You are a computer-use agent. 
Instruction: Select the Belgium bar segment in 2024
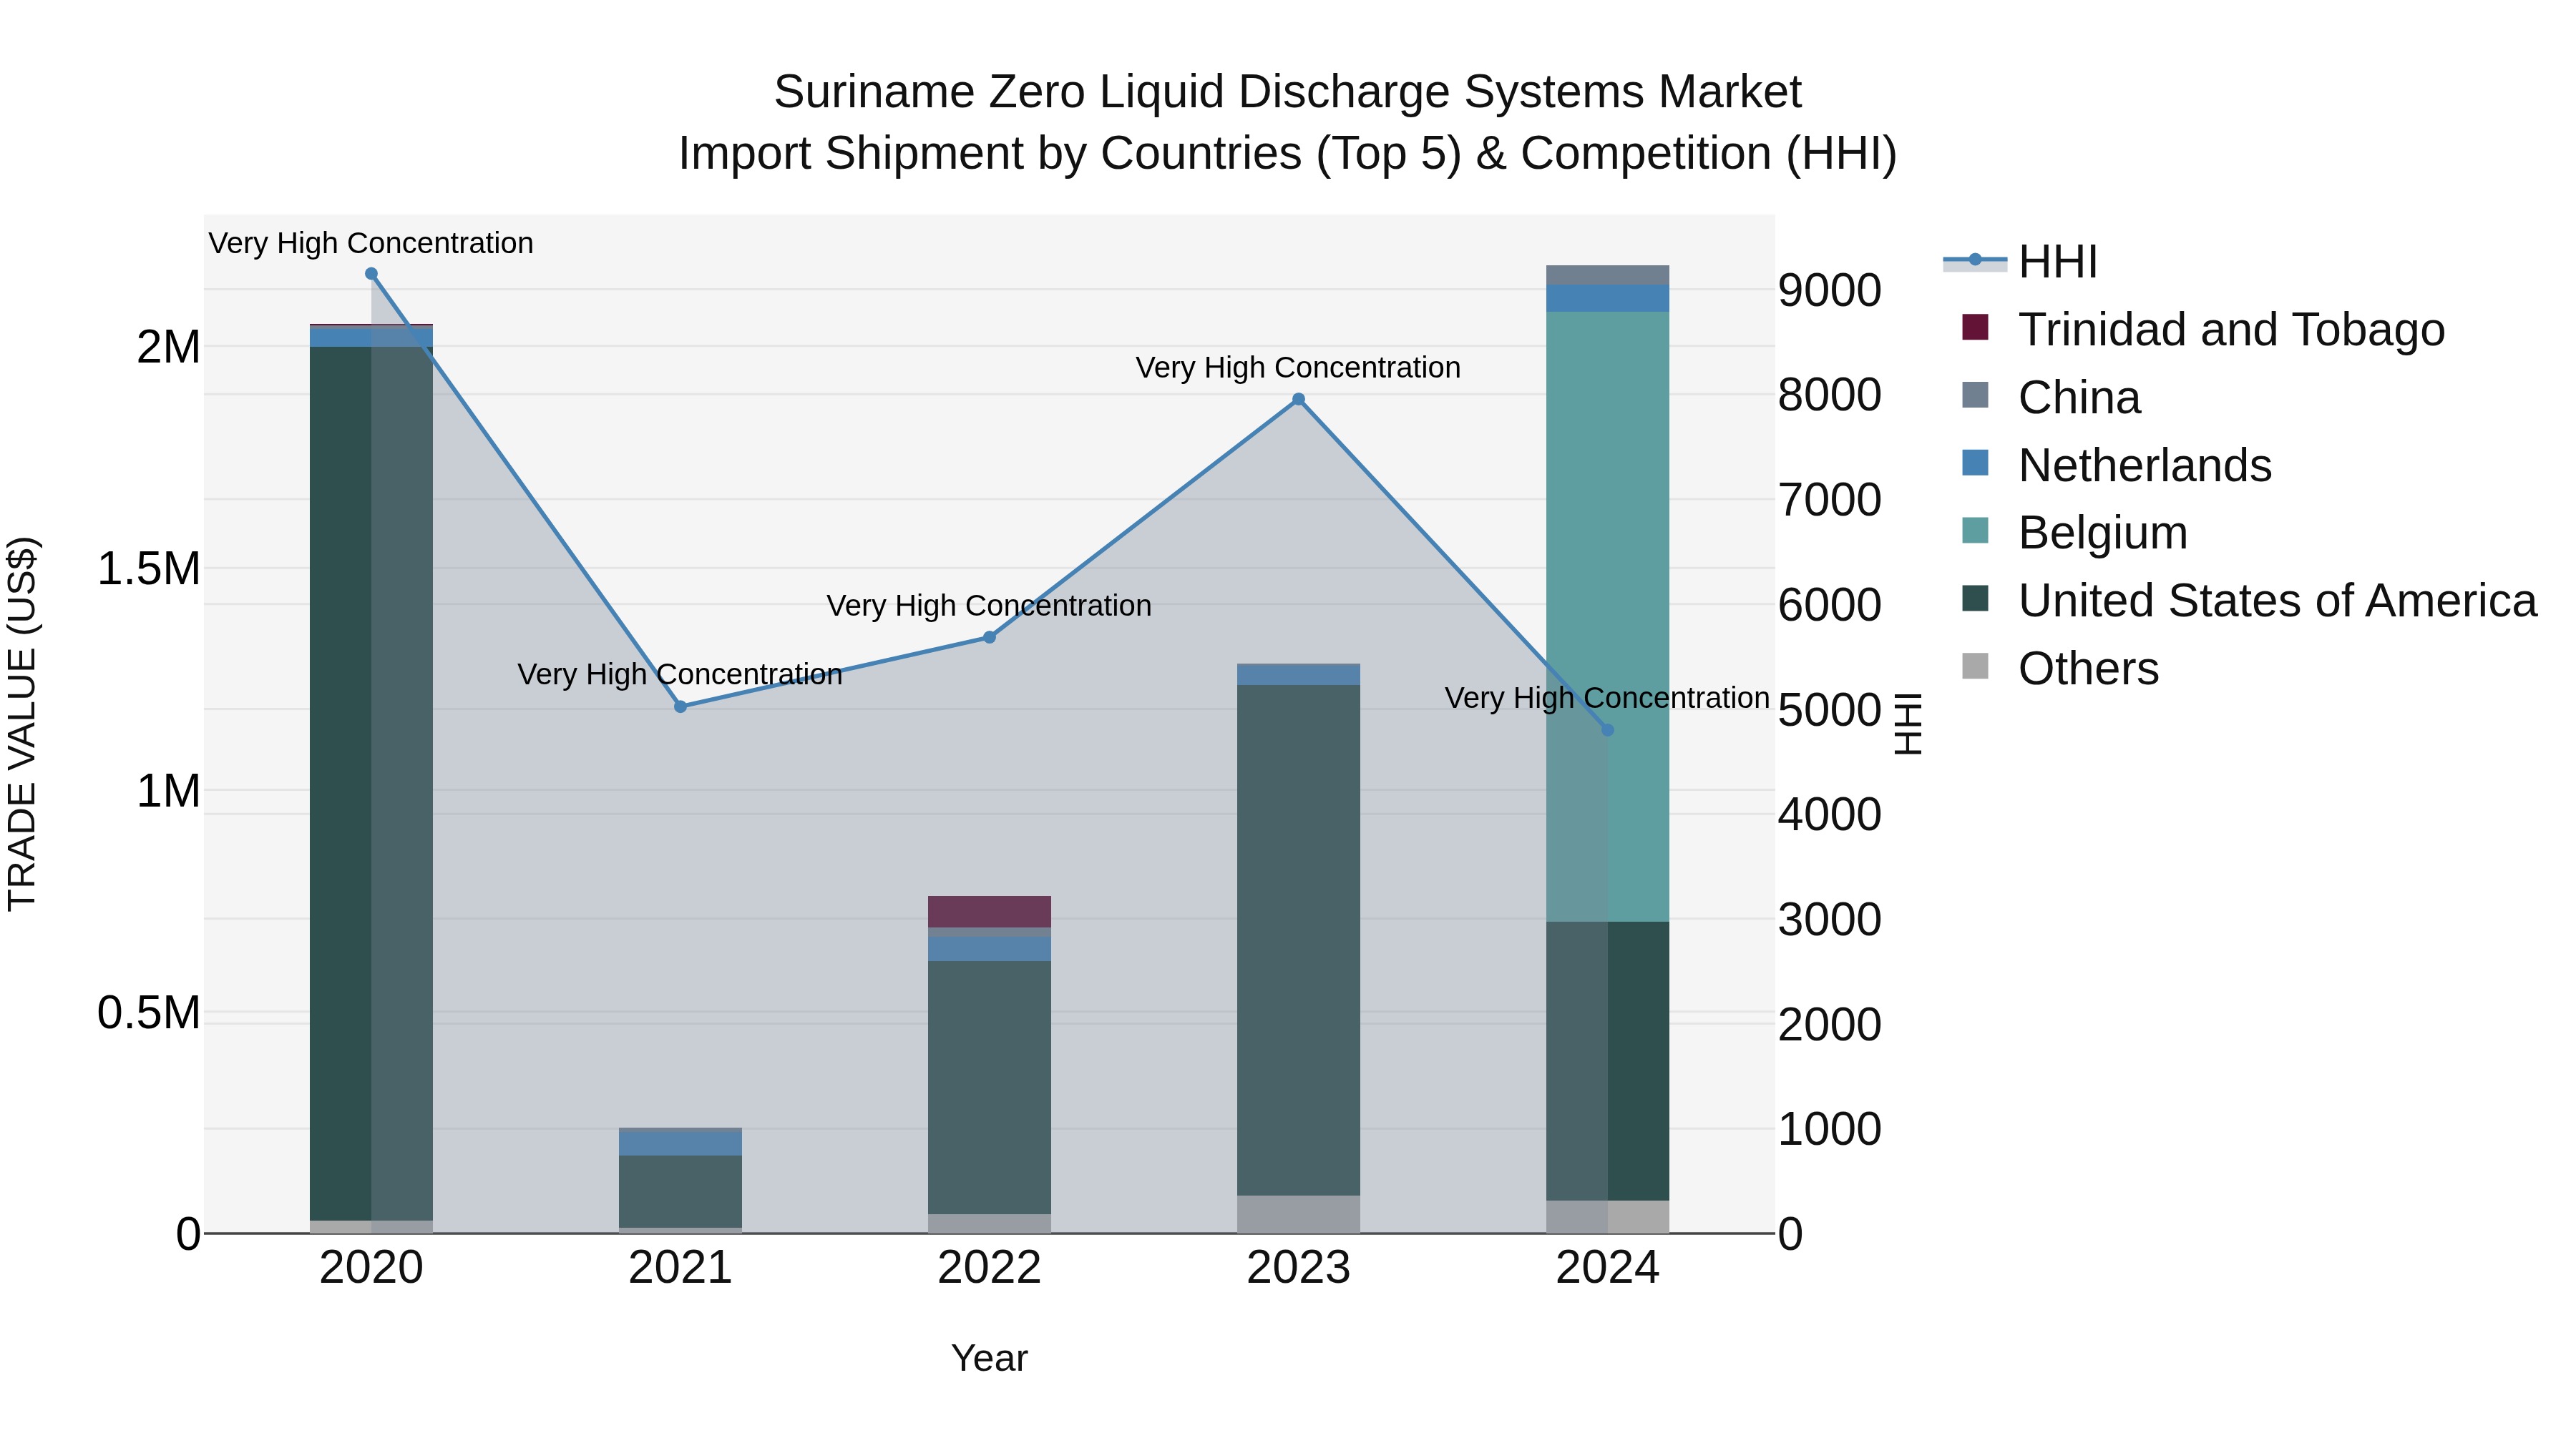1607,616
